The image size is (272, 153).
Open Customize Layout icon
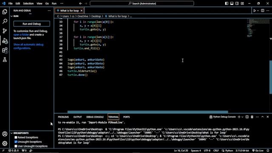click(242, 3)
